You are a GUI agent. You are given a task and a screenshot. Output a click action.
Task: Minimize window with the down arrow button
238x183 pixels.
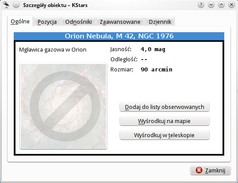[211, 5]
